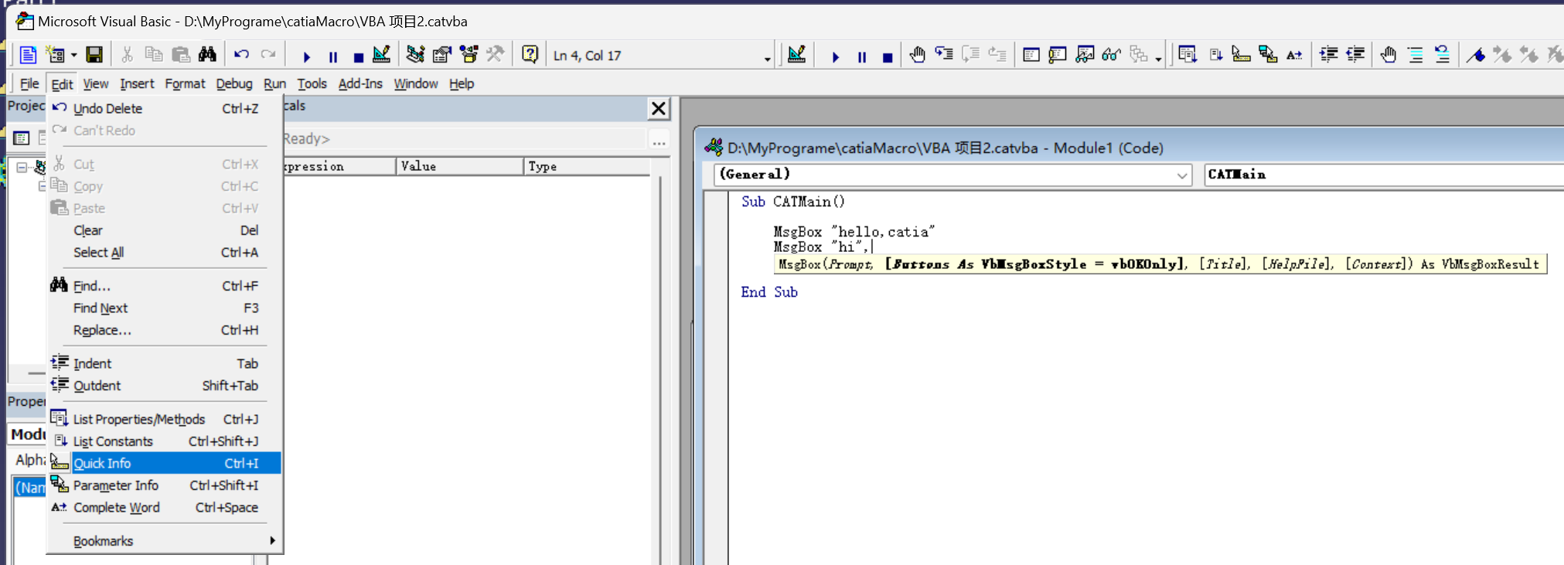Screen dimensions: 1564x565
Task: Open dropdown arrow next to Insert Module icon
Action: (73, 56)
